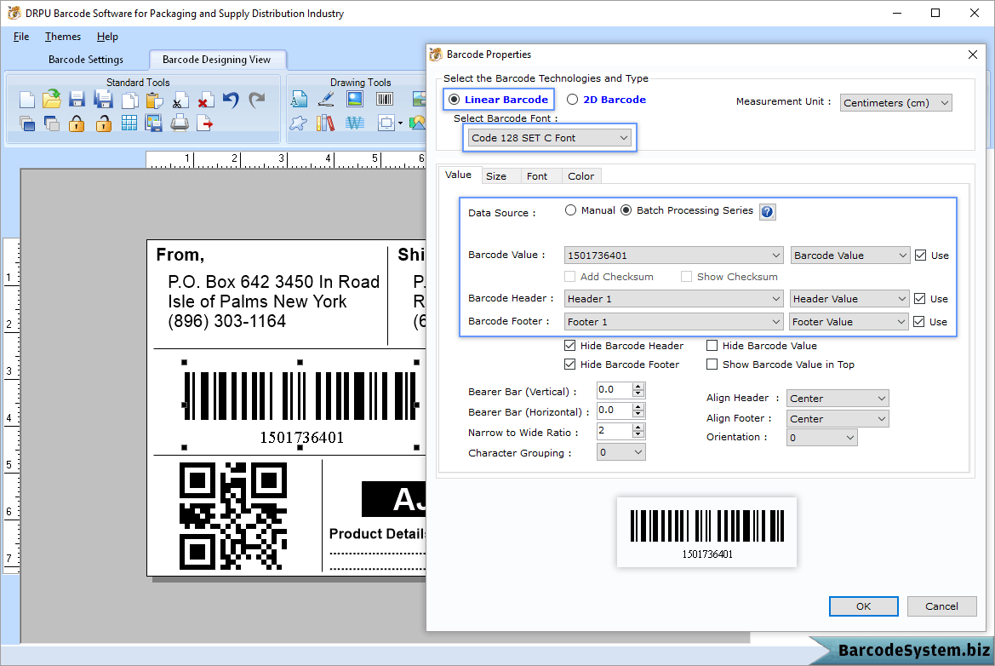Select the star Shape drawing tool
Viewport: 995px width, 666px height.
(x=298, y=123)
